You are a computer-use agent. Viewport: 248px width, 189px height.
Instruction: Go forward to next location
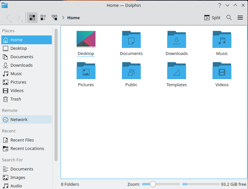tap(19, 18)
